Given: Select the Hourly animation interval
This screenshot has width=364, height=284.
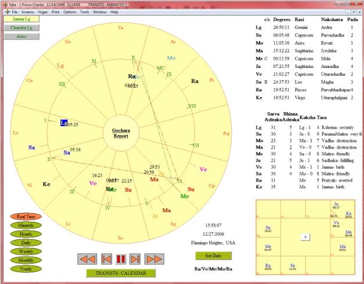Looking at the screenshot, I should [26, 234].
